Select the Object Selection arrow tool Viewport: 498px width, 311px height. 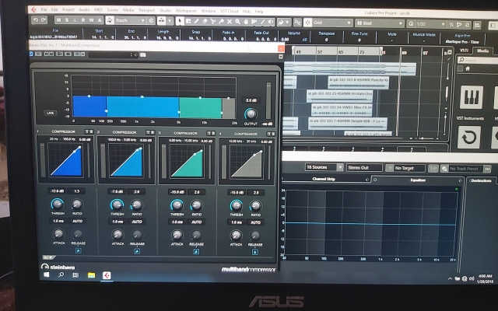[x=180, y=21]
